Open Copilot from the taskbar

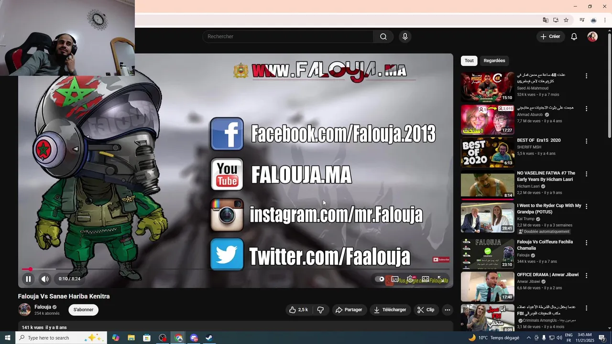click(x=116, y=338)
